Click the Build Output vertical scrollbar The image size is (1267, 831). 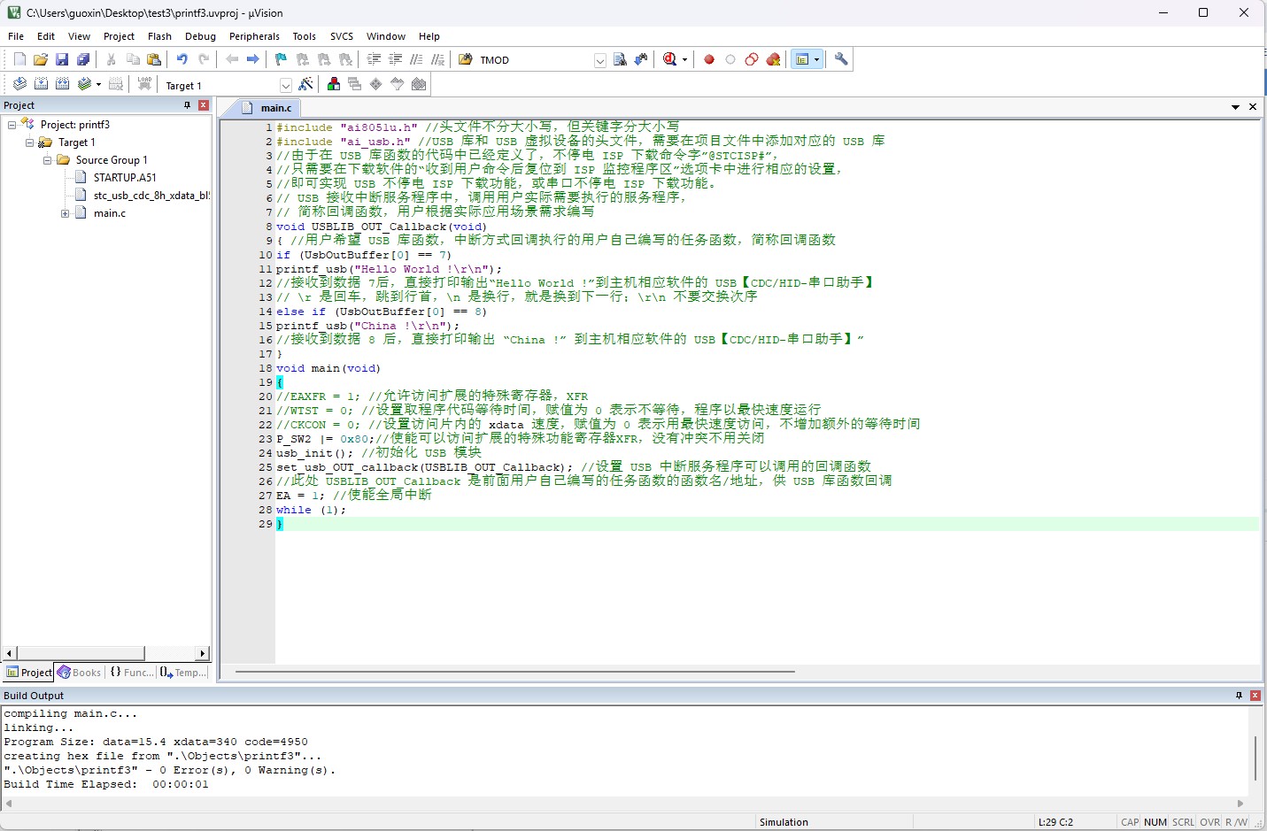tap(1255, 757)
